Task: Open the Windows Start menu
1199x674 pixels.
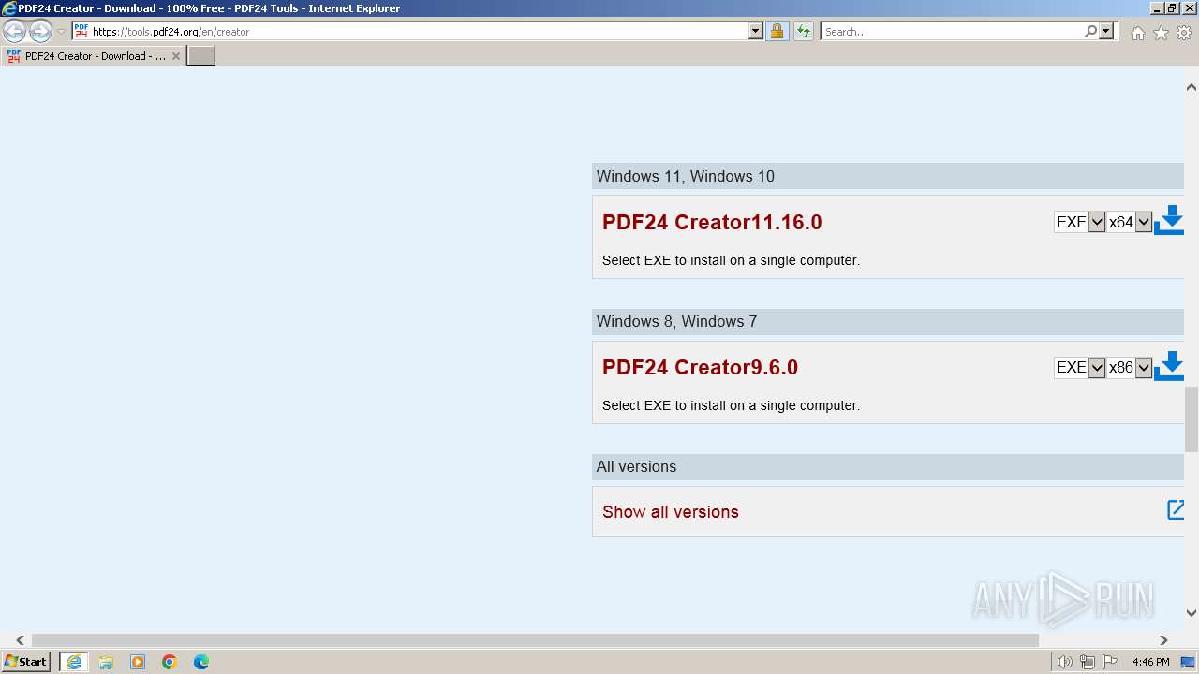Action: point(26,662)
